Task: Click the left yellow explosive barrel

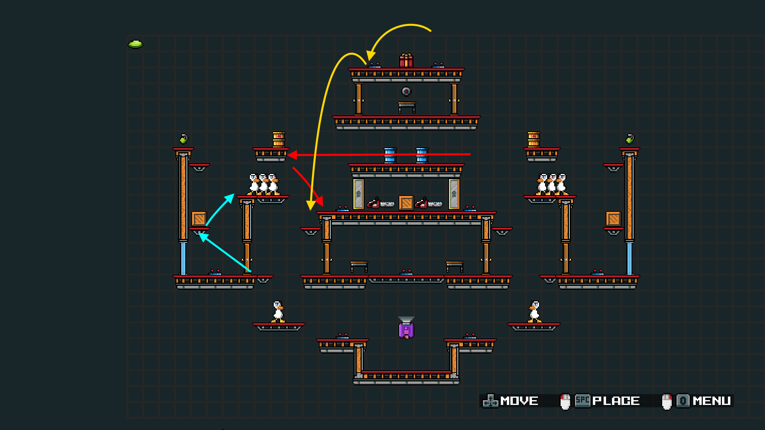Action: (279, 140)
